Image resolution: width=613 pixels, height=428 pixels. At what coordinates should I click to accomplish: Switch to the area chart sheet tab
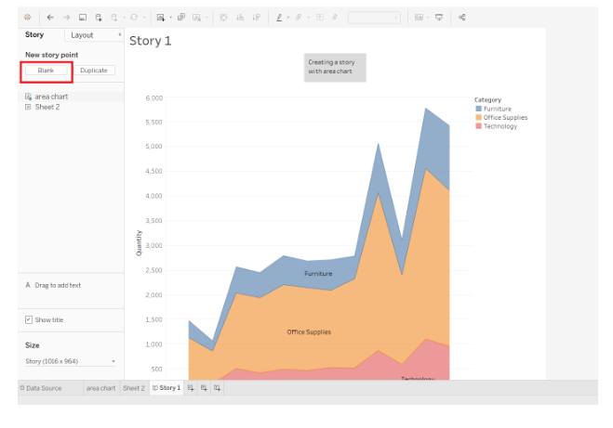[x=100, y=388]
